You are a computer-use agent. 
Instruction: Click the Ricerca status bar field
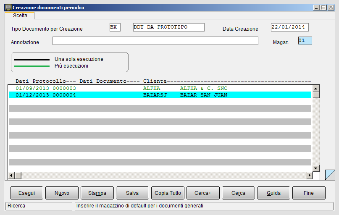click(x=39, y=206)
